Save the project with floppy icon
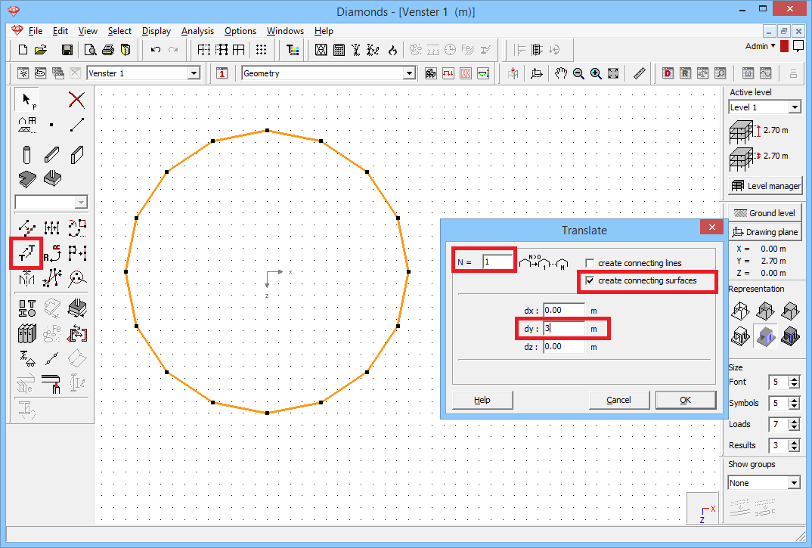This screenshot has width=812, height=548. (x=67, y=50)
